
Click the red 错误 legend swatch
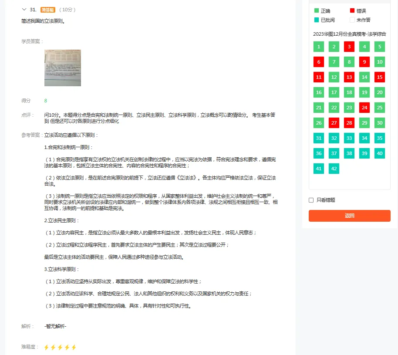tap(352, 10)
